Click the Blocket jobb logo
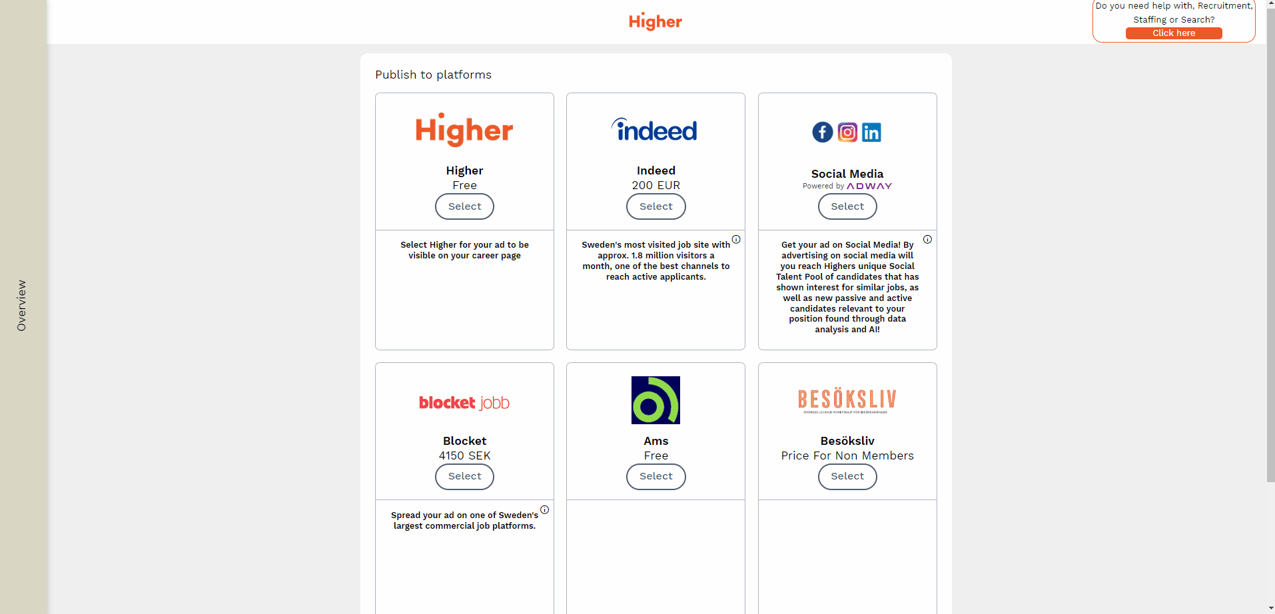Screen dimensions: 1275x614 coord(464,403)
